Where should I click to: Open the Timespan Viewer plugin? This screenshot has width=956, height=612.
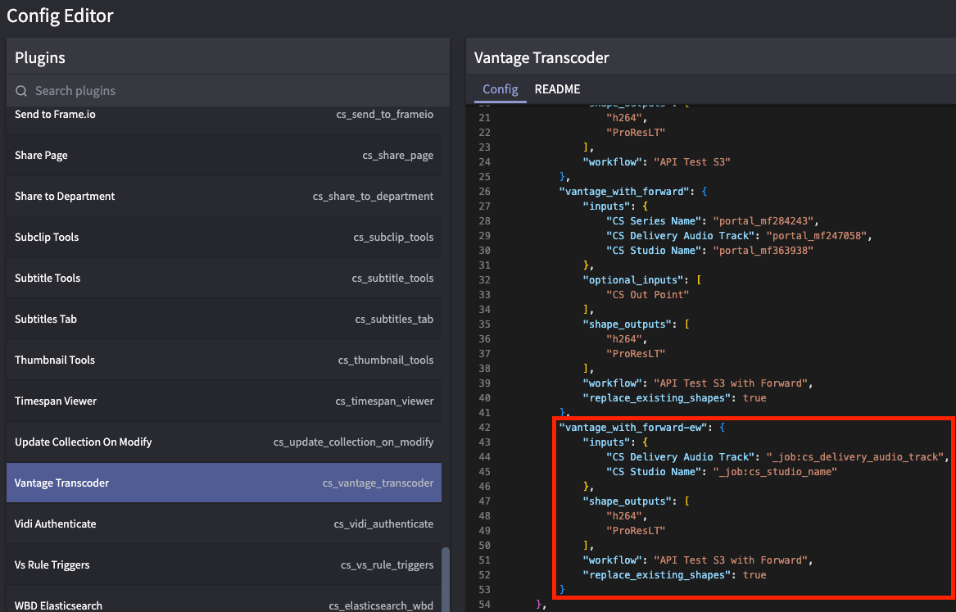pos(224,401)
